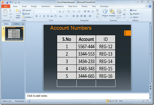The height and width of the screenshot is (105, 154).
Task: Click the Replace button
Action: [x=135, y=14]
